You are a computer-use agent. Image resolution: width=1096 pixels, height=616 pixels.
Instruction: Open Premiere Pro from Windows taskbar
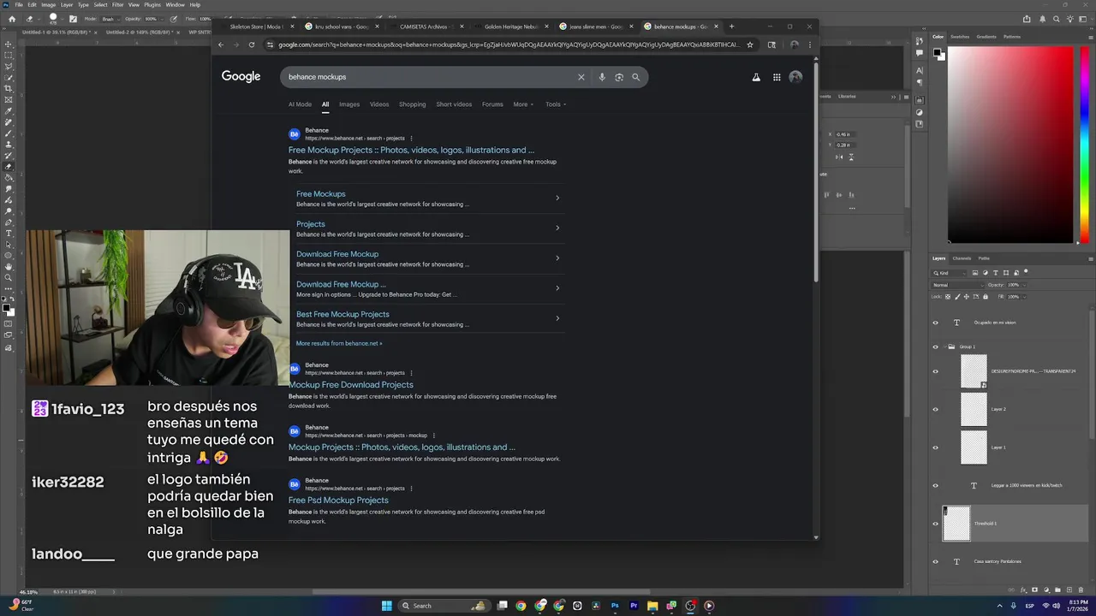[634, 606]
